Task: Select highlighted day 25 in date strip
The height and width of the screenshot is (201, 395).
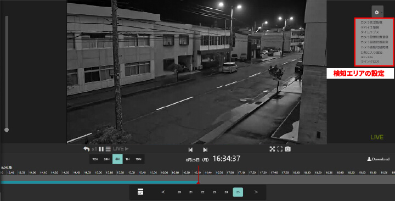Action: (x=238, y=192)
